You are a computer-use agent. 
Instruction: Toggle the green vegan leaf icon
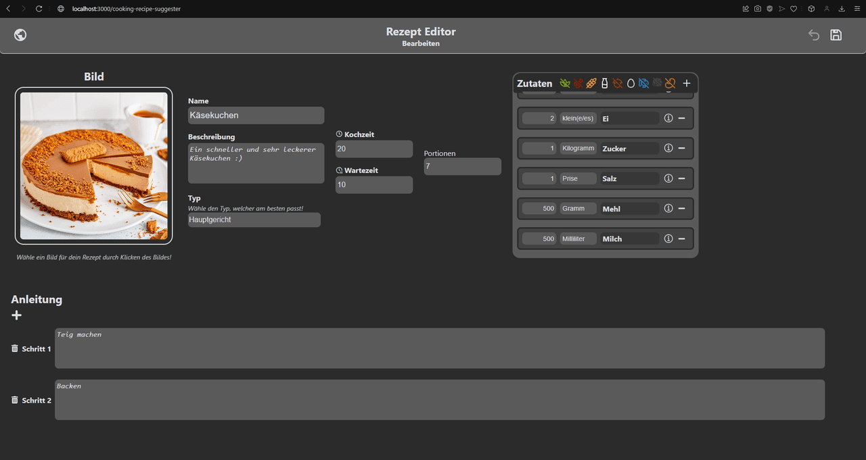[x=565, y=83]
